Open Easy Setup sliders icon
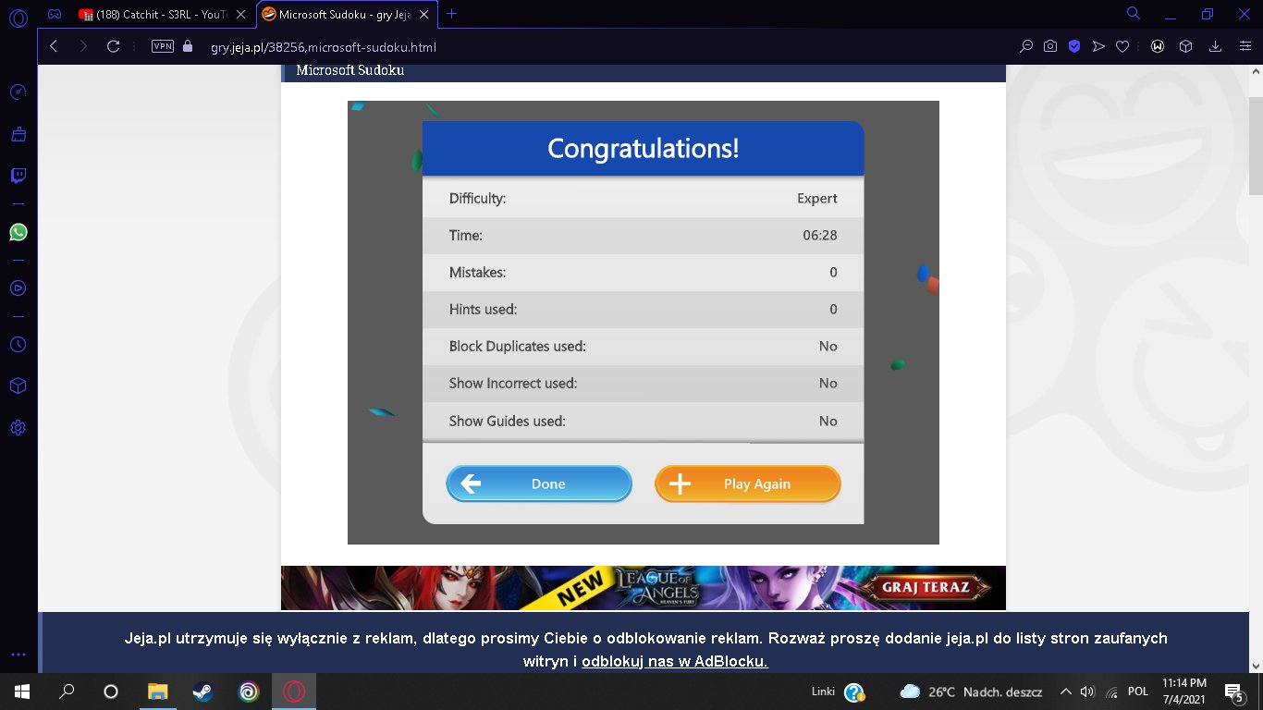This screenshot has width=1263, height=710. pos(1244,46)
